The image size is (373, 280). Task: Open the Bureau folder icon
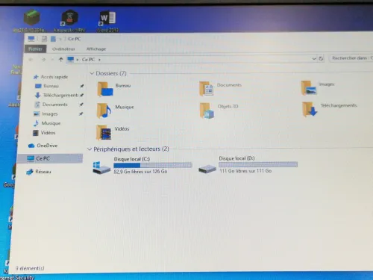pos(105,89)
